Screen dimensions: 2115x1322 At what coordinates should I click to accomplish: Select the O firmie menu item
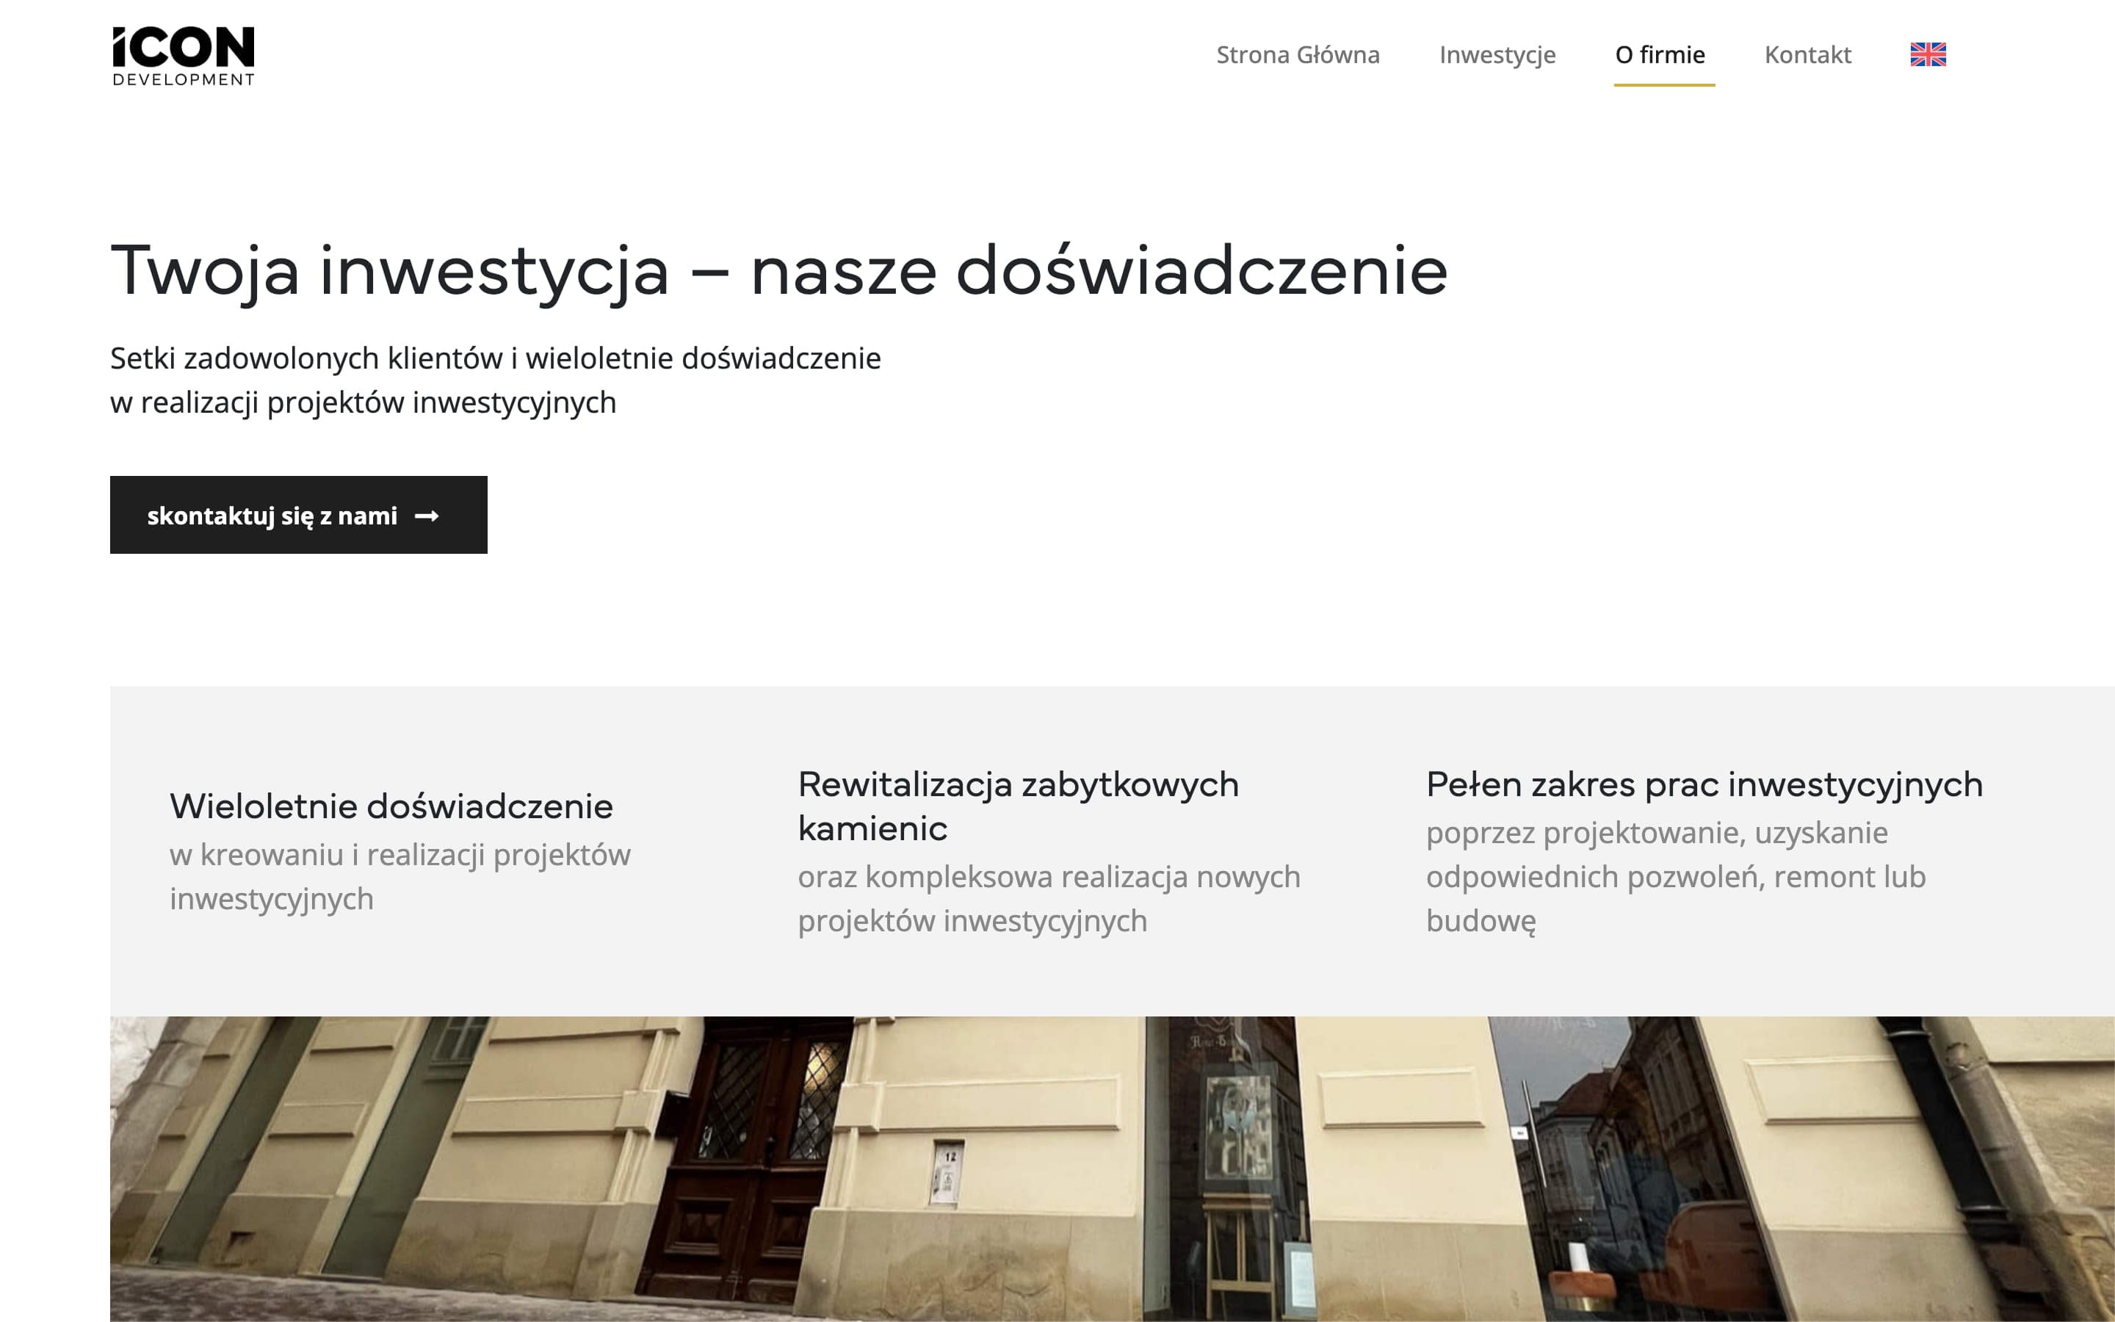[x=1659, y=54]
